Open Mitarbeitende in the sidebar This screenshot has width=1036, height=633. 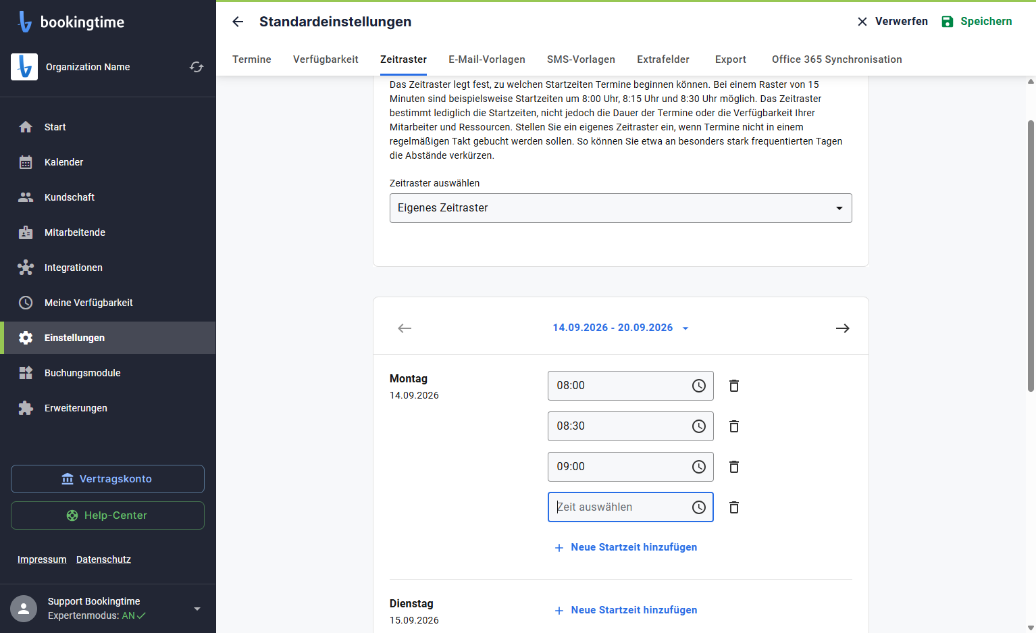(x=108, y=232)
